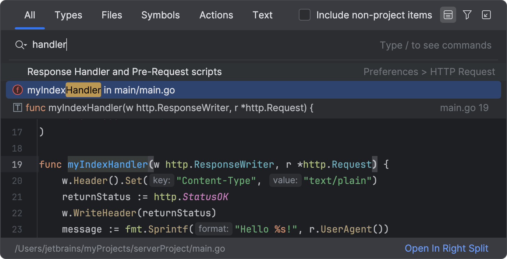Click the filter funnel icon
Screen dimensions: 507x259
click(x=467, y=15)
